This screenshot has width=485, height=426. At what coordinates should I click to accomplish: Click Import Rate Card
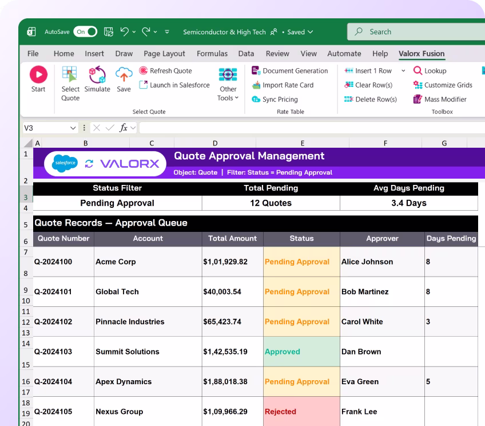tap(283, 85)
